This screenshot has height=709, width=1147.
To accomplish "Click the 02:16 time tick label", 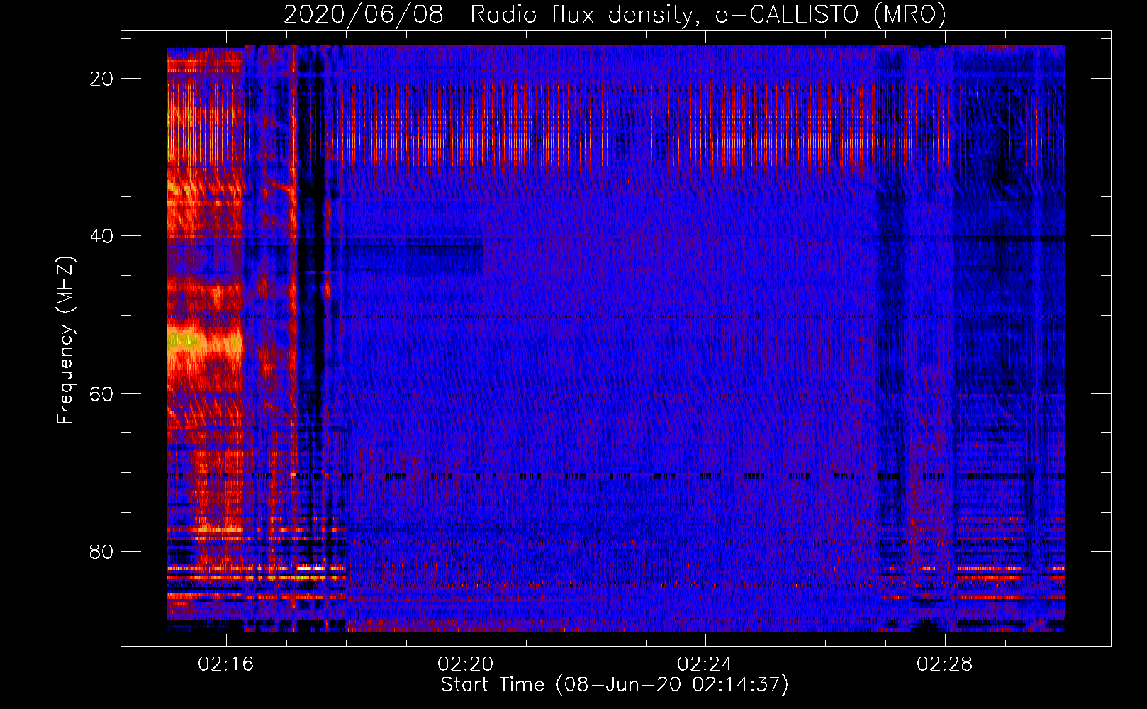I will [226, 664].
